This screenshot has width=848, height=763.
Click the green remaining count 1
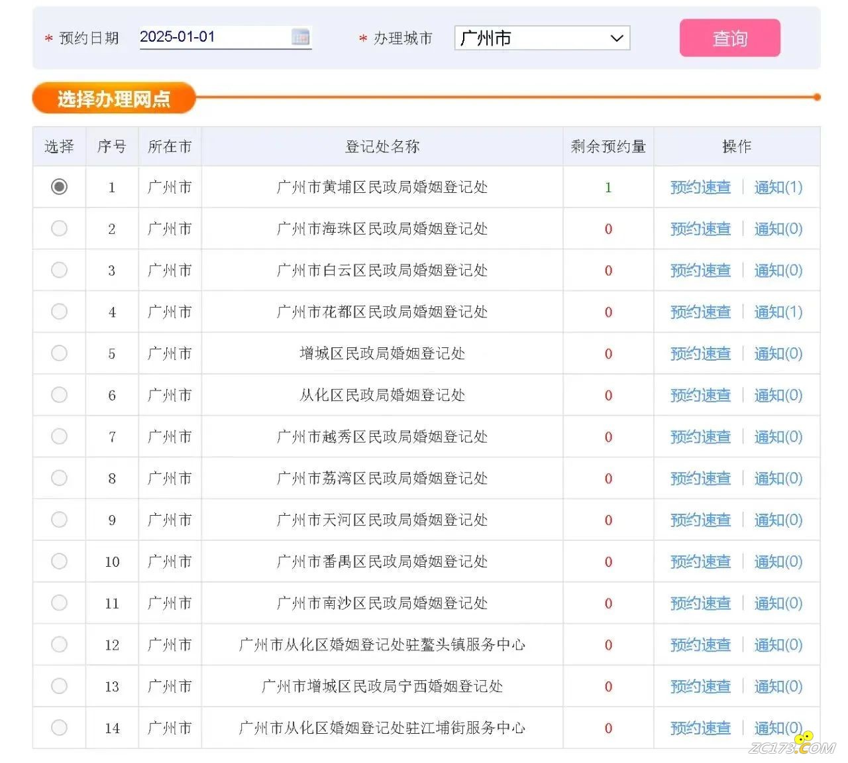click(x=608, y=188)
